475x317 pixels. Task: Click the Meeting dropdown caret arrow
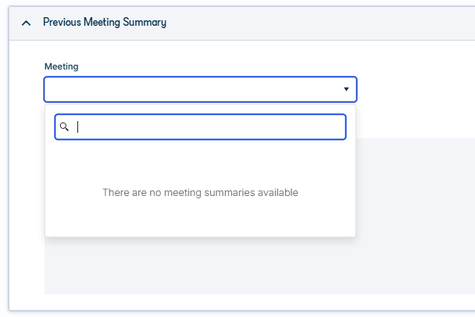coord(346,89)
